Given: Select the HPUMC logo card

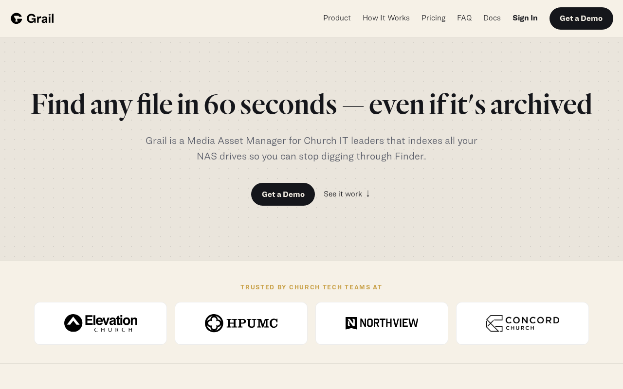Looking at the screenshot, I should [241, 323].
